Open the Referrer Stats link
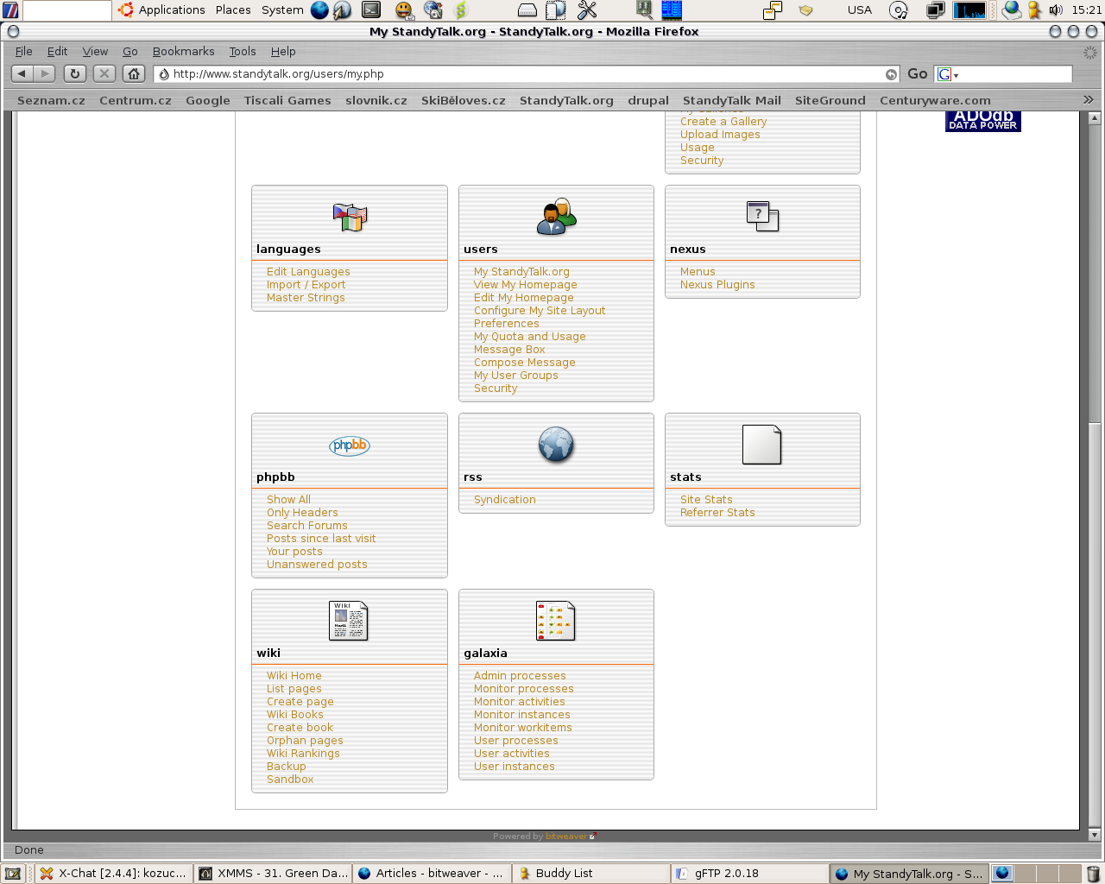The width and height of the screenshot is (1105, 884). (x=717, y=513)
